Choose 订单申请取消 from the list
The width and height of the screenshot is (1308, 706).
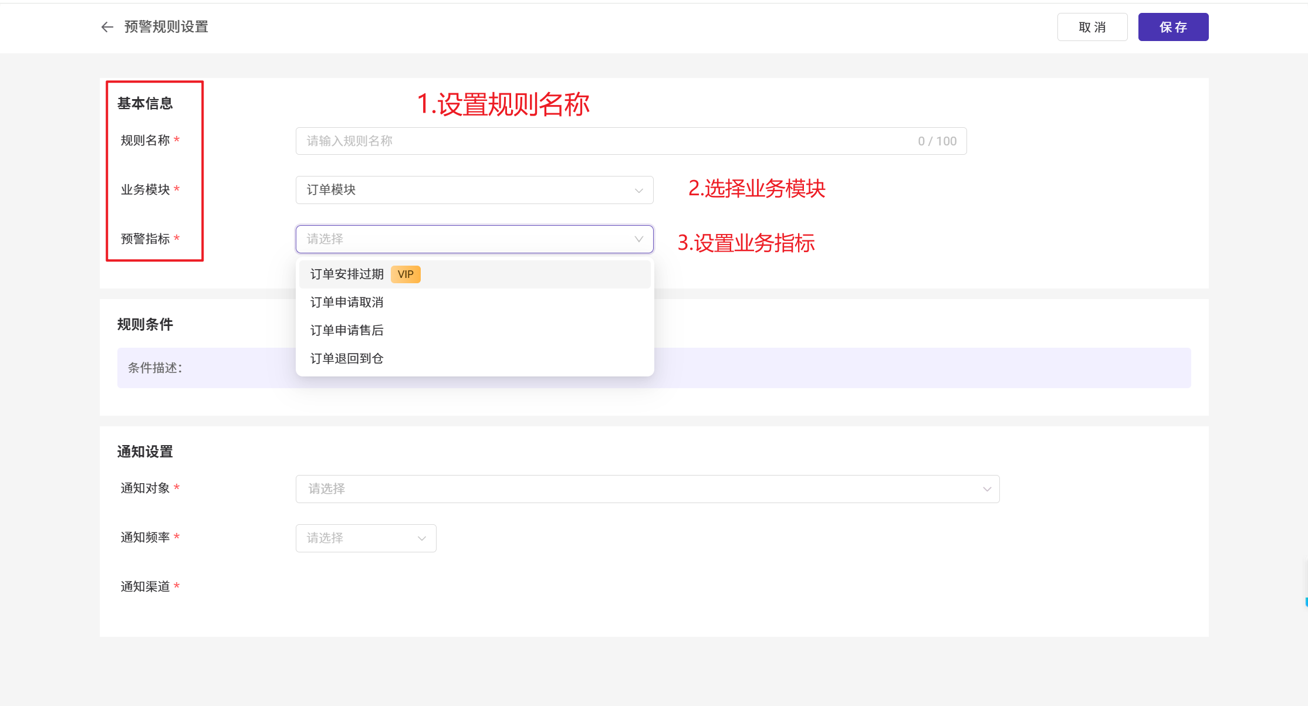click(x=346, y=303)
